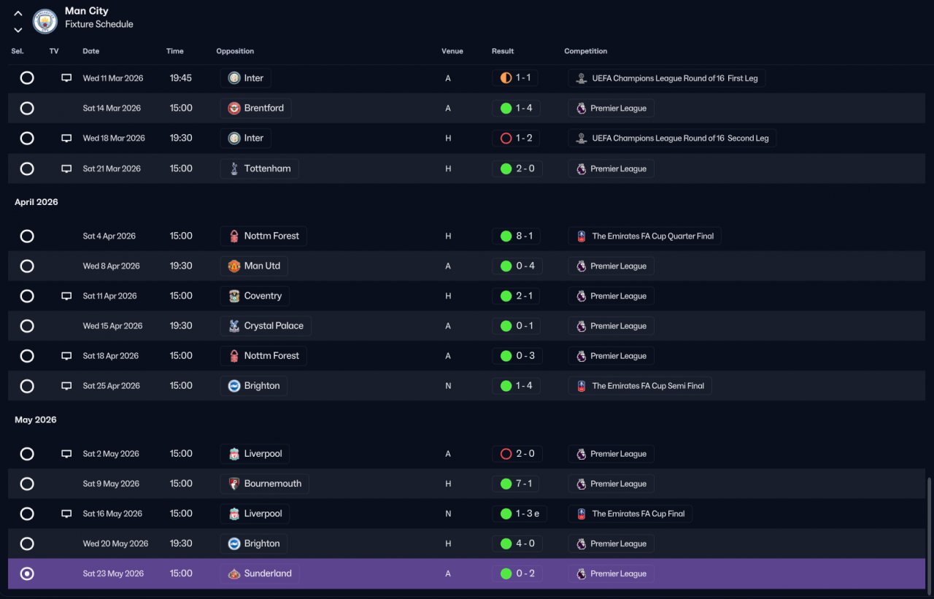This screenshot has height=599, width=934.
Task: Open Brighton FA Cup Semi Final competition link
Action: pos(640,386)
